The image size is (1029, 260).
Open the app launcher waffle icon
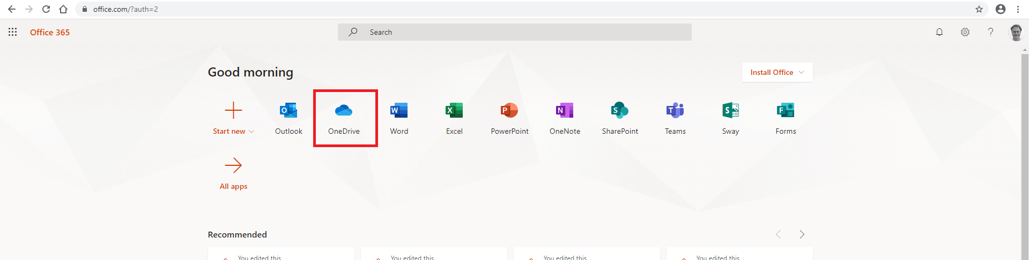point(13,32)
